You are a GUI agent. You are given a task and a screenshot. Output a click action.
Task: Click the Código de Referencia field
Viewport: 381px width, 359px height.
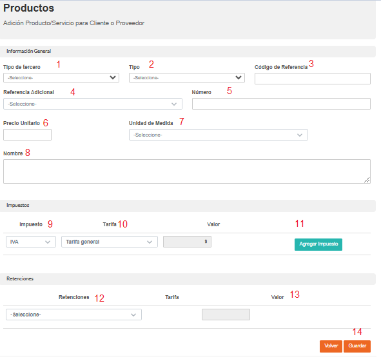pyautogui.click(x=313, y=79)
